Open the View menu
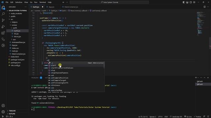Screen dimensions: 211x118 pyautogui.click(x=26, y=2)
